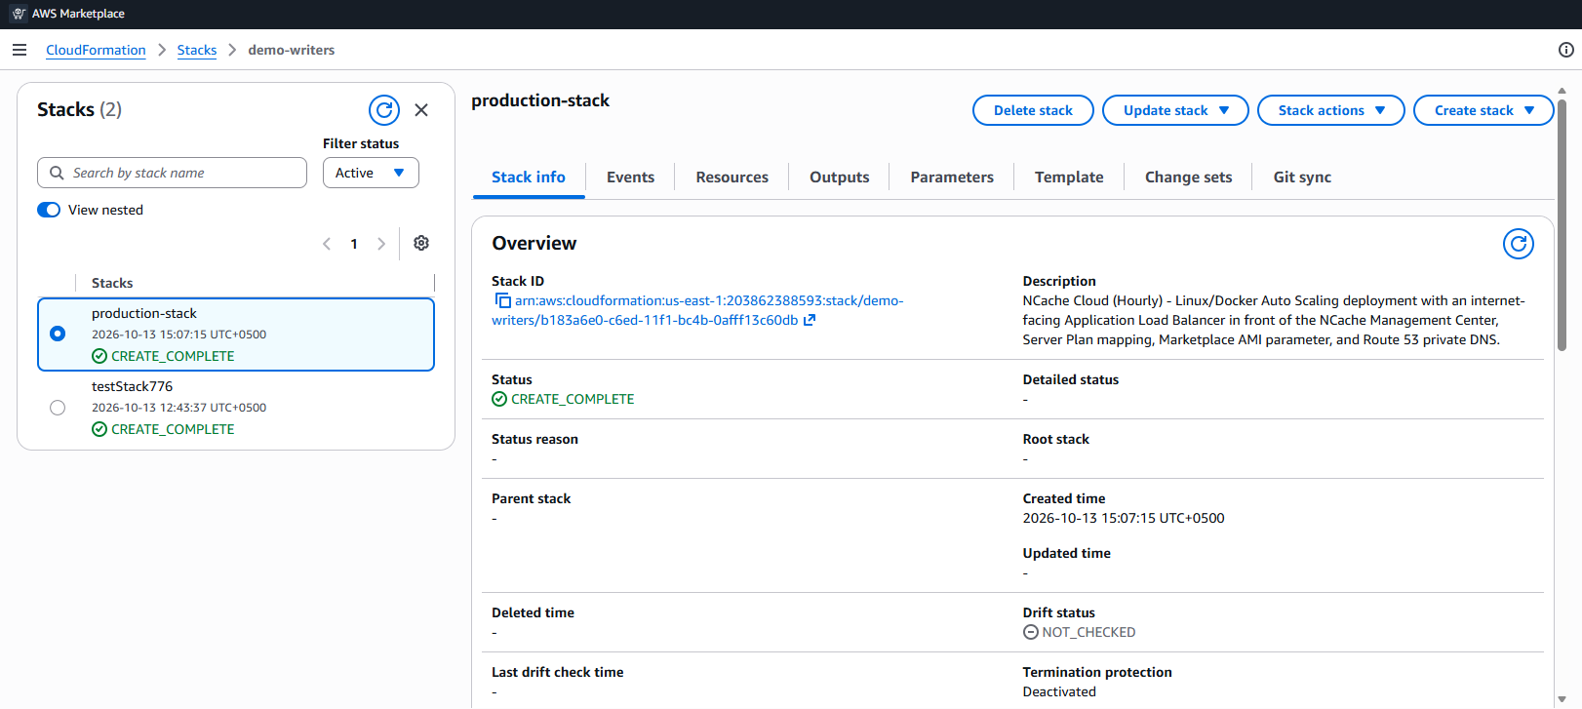Click the Search by stack name field
Screen dimensions: 1582x709
(172, 173)
